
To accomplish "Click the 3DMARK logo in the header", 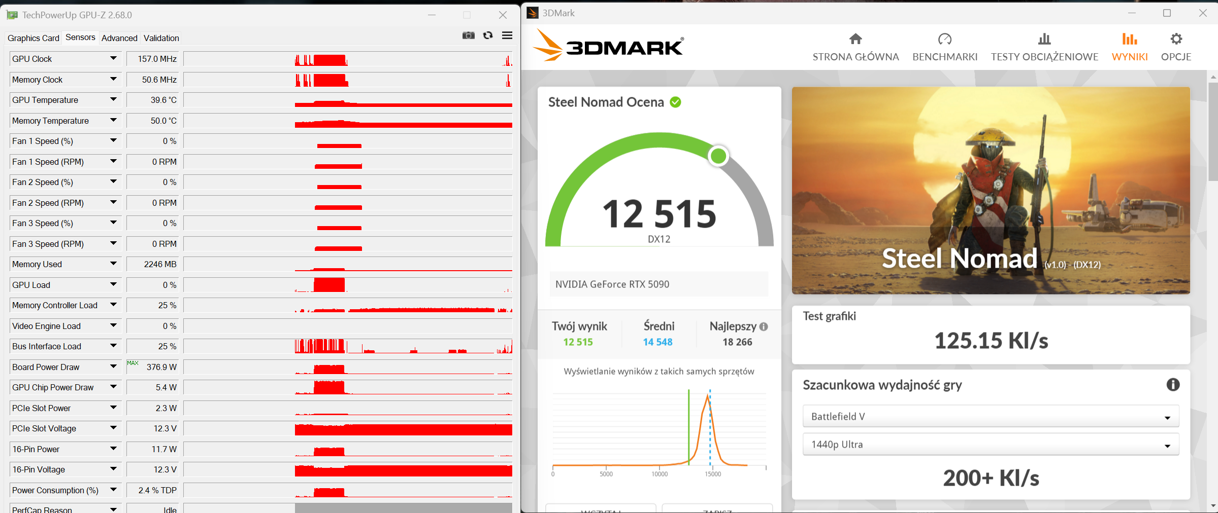I will click(608, 45).
